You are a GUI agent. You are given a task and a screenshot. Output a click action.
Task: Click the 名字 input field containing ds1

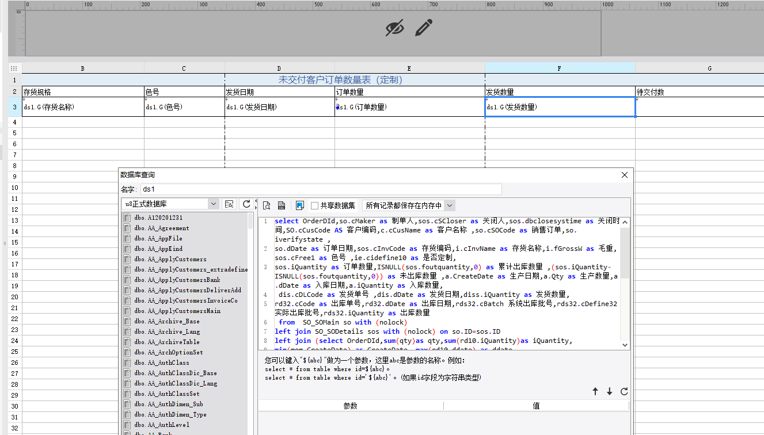pos(321,189)
